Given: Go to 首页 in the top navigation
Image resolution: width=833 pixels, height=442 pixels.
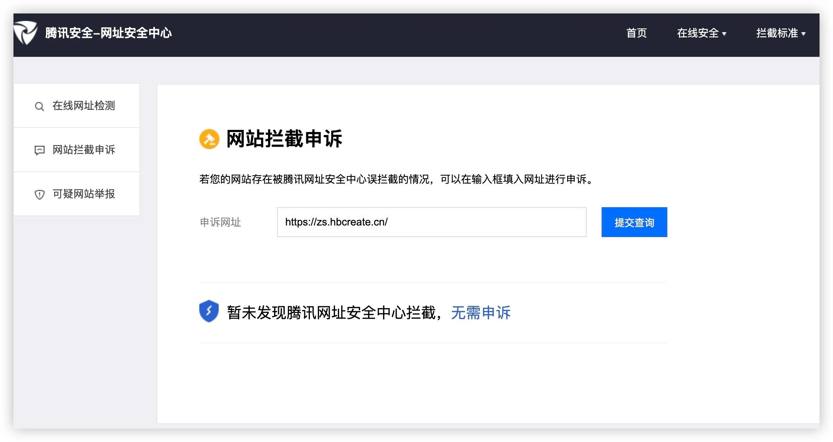Looking at the screenshot, I should click(636, 33).
